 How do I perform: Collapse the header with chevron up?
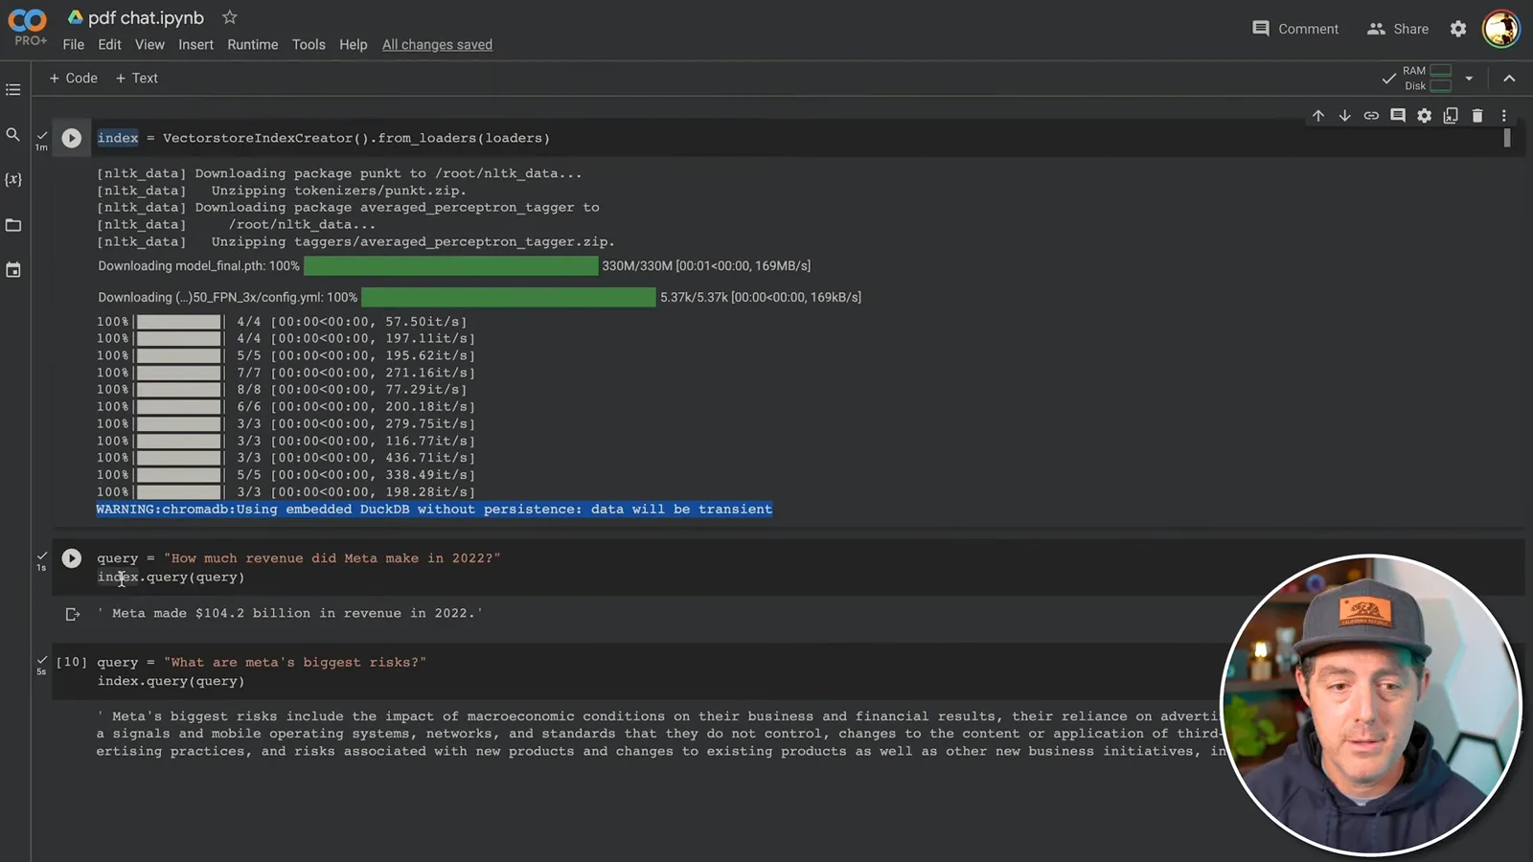1509,79
